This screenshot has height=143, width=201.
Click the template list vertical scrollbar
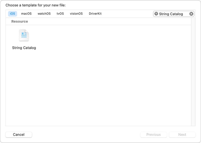[x=193, y=72]
